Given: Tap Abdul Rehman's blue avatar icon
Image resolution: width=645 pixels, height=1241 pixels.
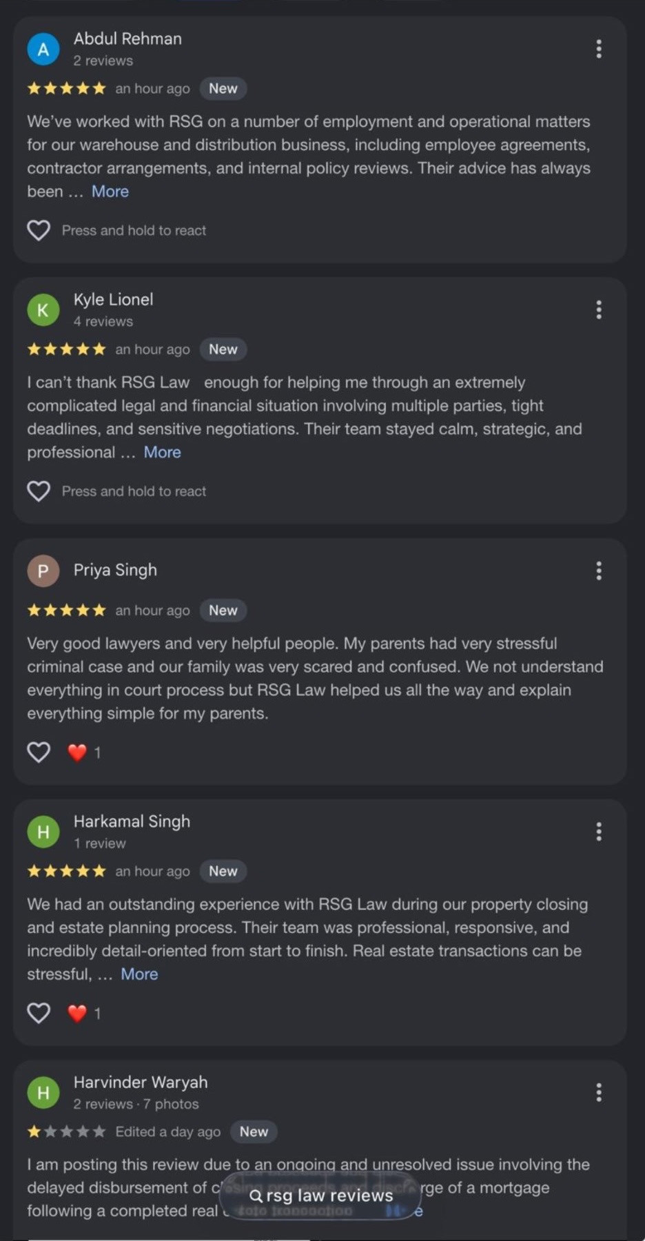Looking at the screenshot, I should click(x=43, y=49).
